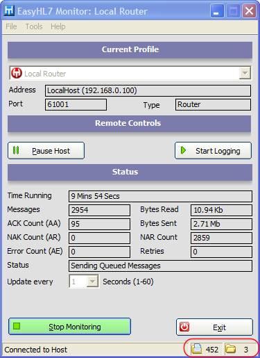This screenshot has height=358, width=260.
Task: Expand the Current Profile dropdown arrow
Action: point(245,73)
